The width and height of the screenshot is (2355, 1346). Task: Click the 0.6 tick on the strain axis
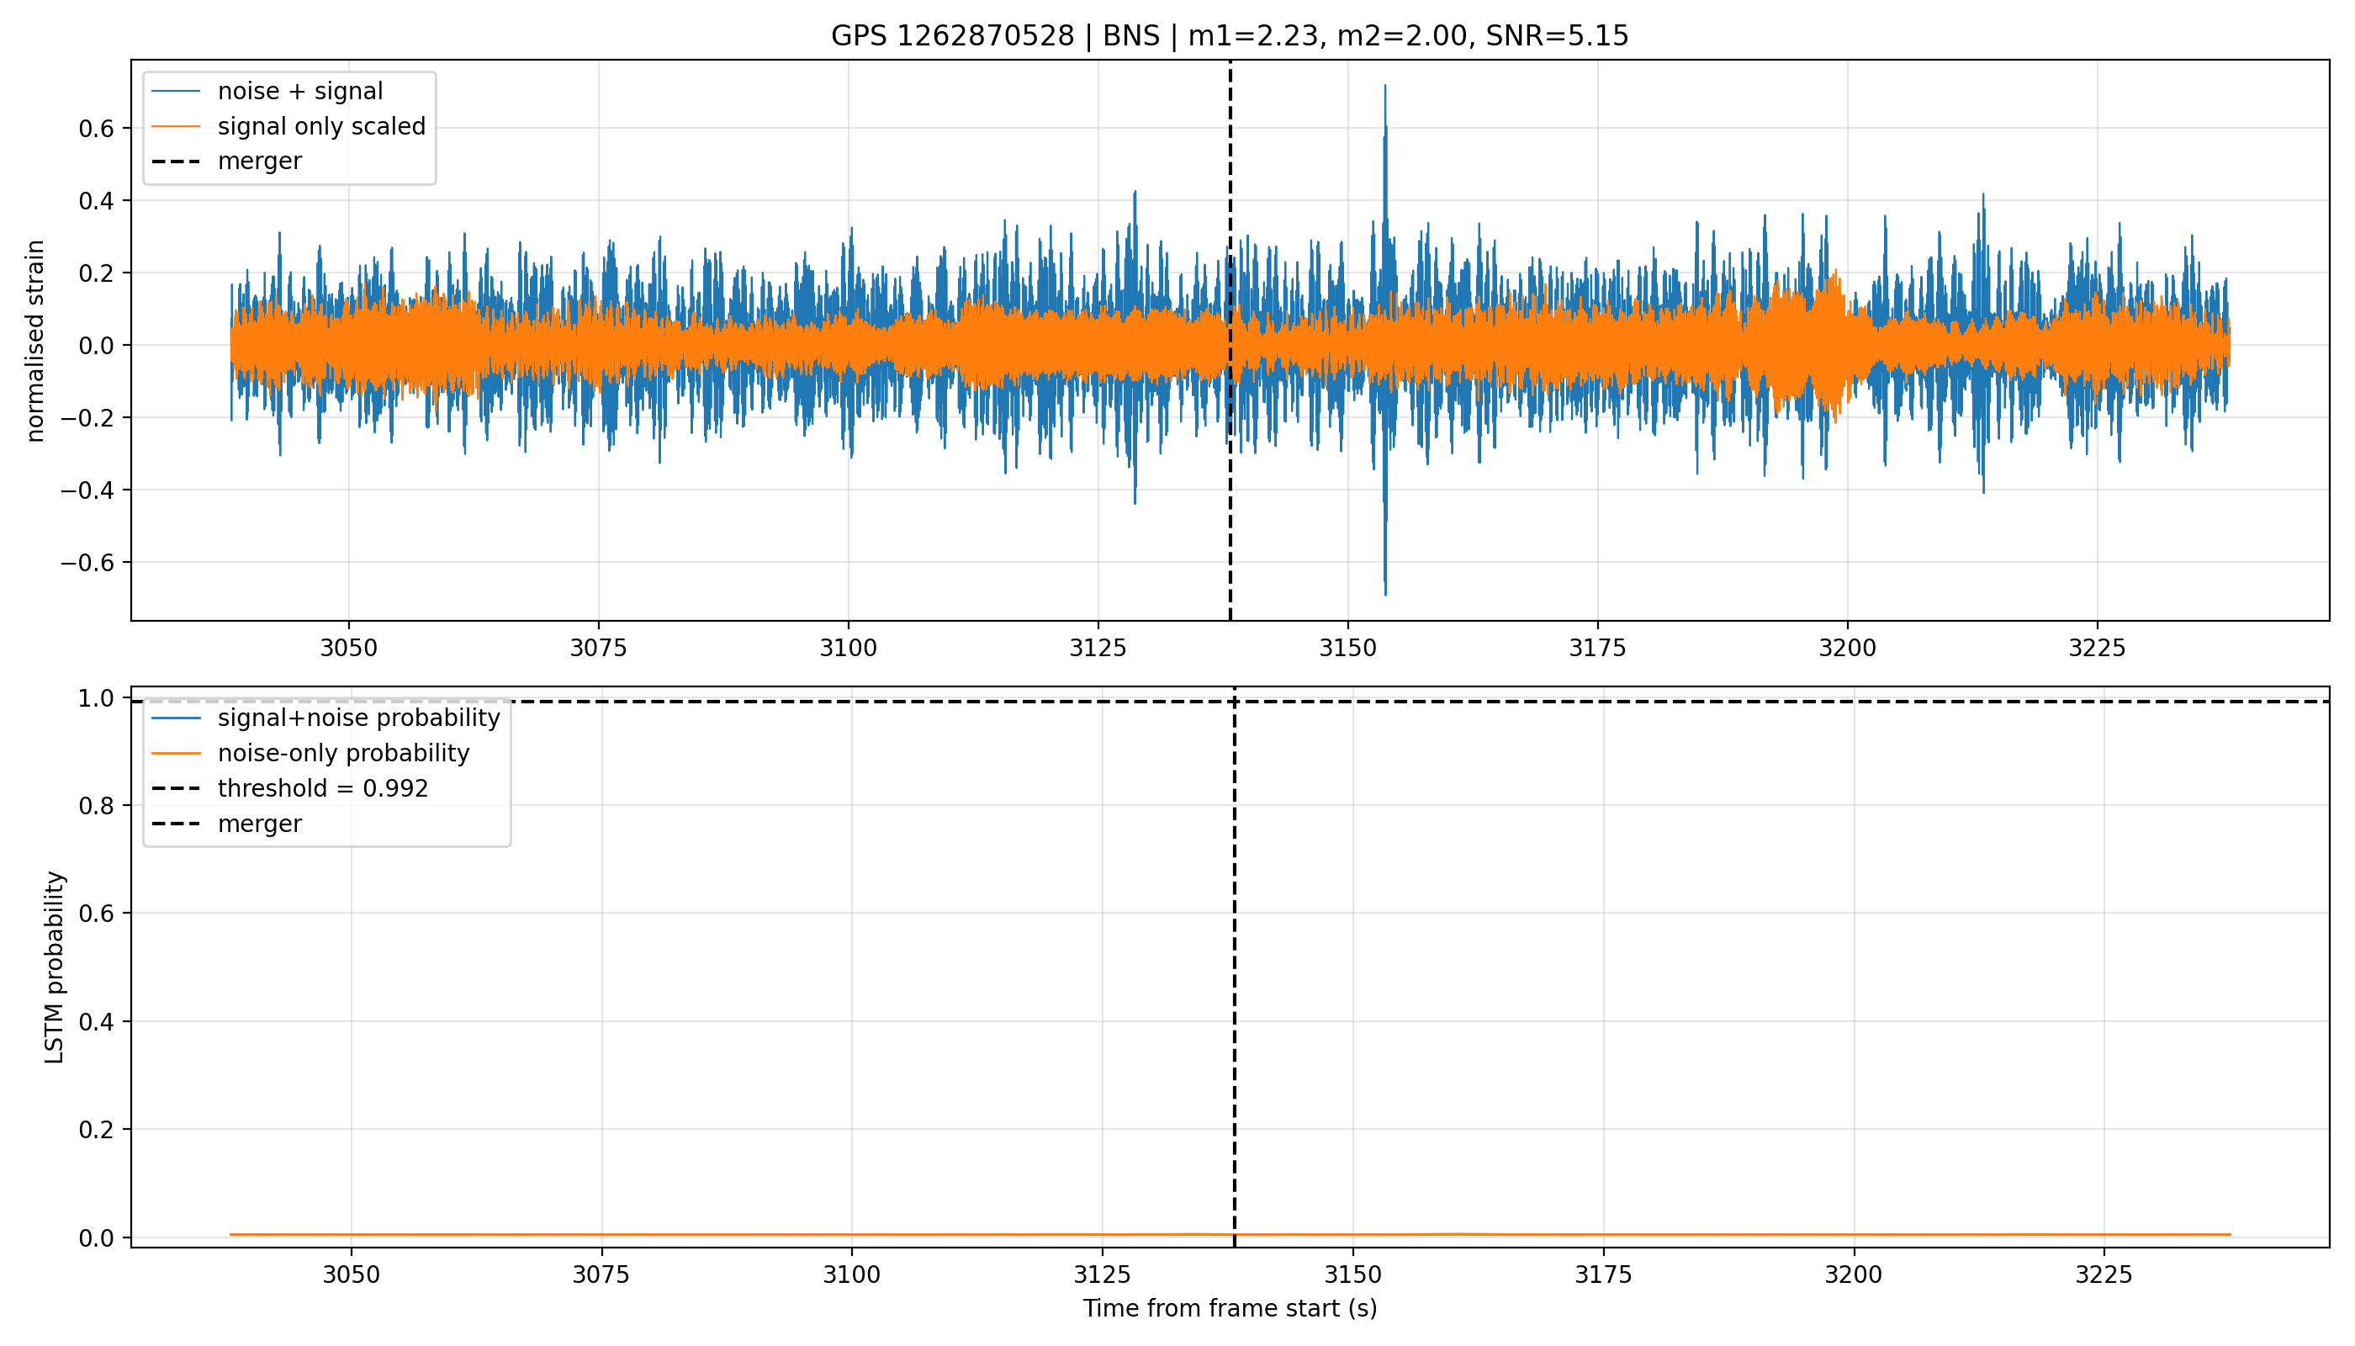(96, 129)
